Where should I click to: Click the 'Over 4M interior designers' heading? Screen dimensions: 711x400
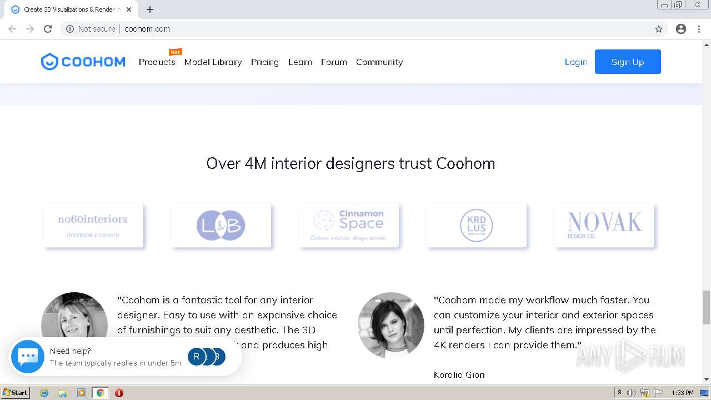tap(351, 163)
